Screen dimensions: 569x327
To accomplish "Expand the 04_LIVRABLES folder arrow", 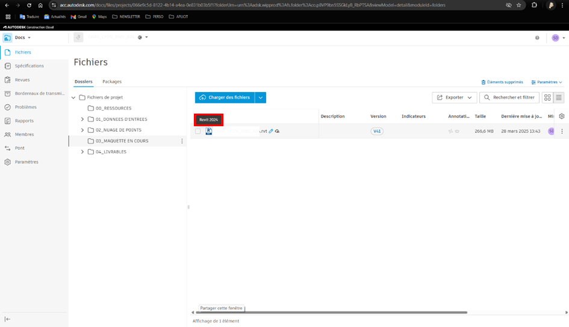I will pyautogui.click(x=82, y=152).
